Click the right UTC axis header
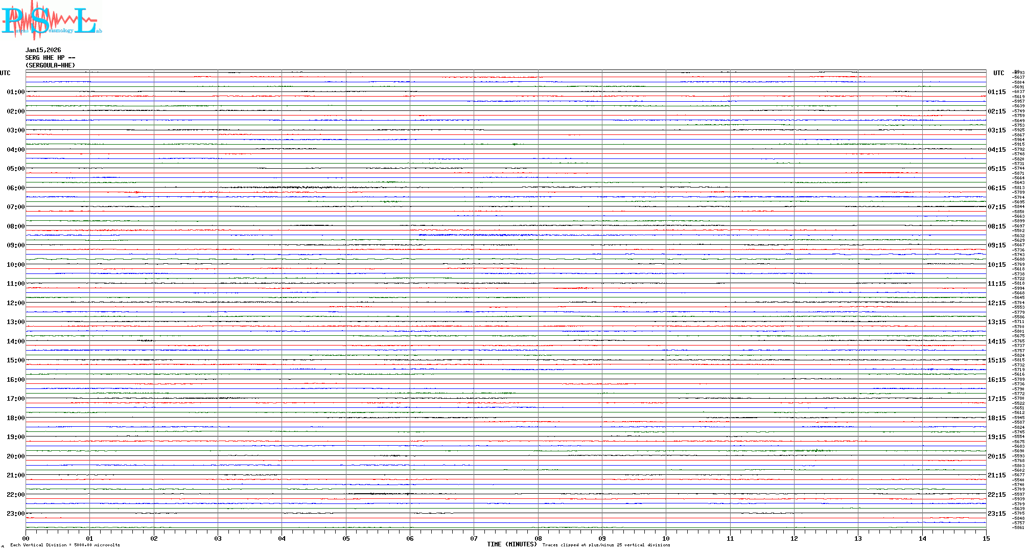 [x=998, y=73]
